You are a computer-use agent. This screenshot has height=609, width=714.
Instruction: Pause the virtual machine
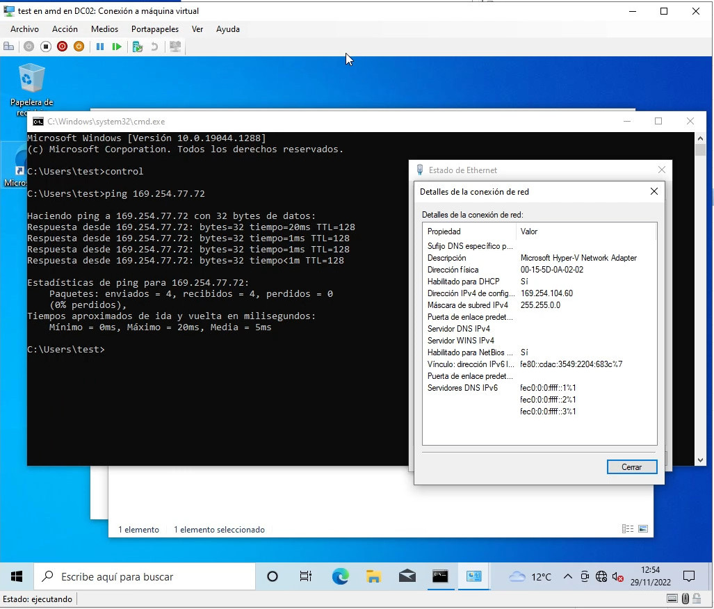click(x=100, y=47)
